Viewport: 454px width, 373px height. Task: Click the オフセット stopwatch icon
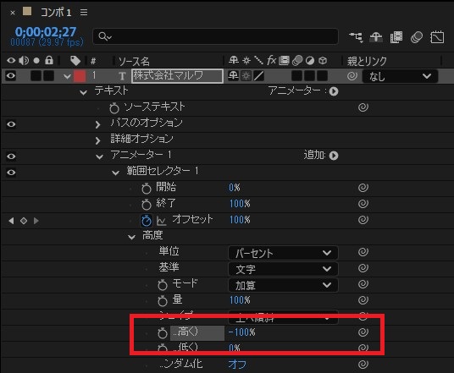[x=147, y=220]
